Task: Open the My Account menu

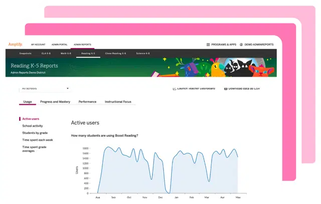Action: [x=38, y=45]
